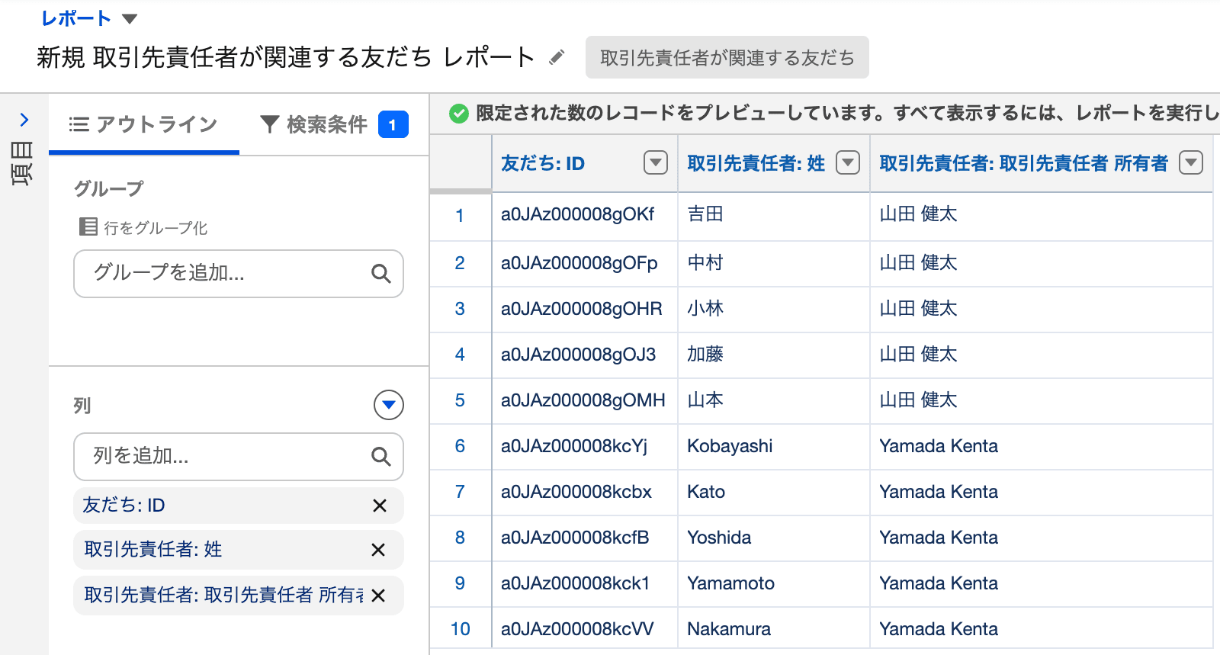The image size is (1220, 655).
Task: Click search icon in 列を追加 field
Action: click(380, 456)
